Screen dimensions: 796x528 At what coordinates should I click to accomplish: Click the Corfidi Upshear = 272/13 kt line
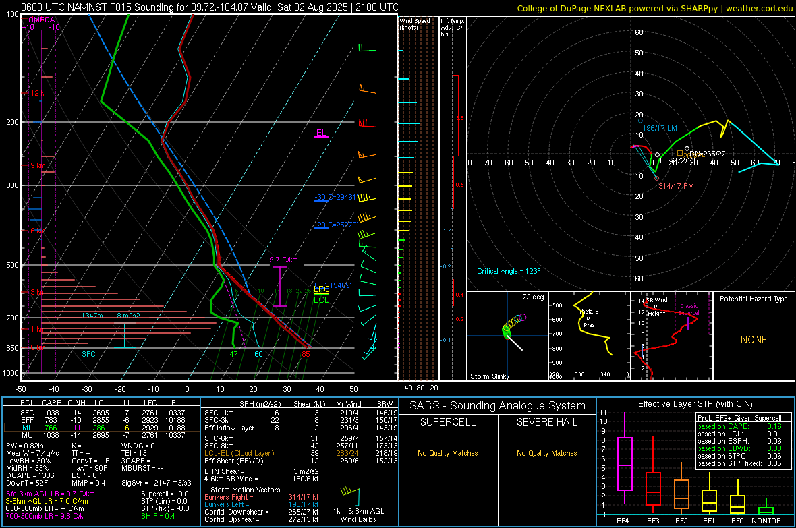point(262,519)
